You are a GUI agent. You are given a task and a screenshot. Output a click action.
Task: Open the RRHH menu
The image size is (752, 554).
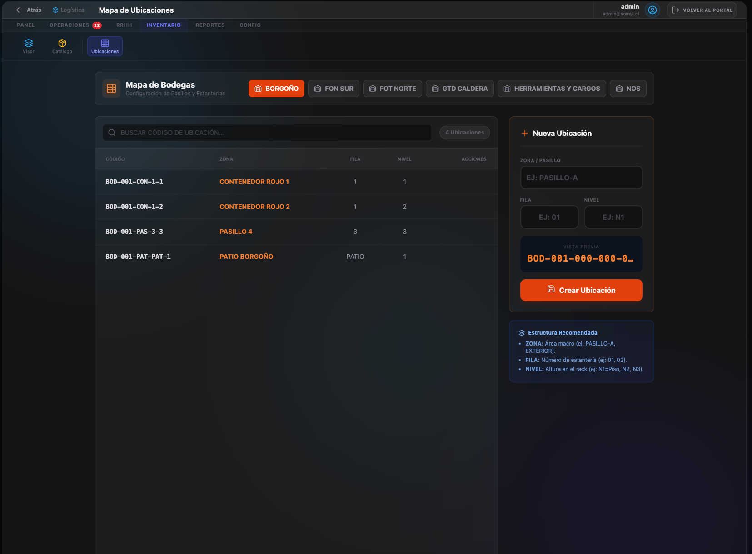[x=124, y=25]
